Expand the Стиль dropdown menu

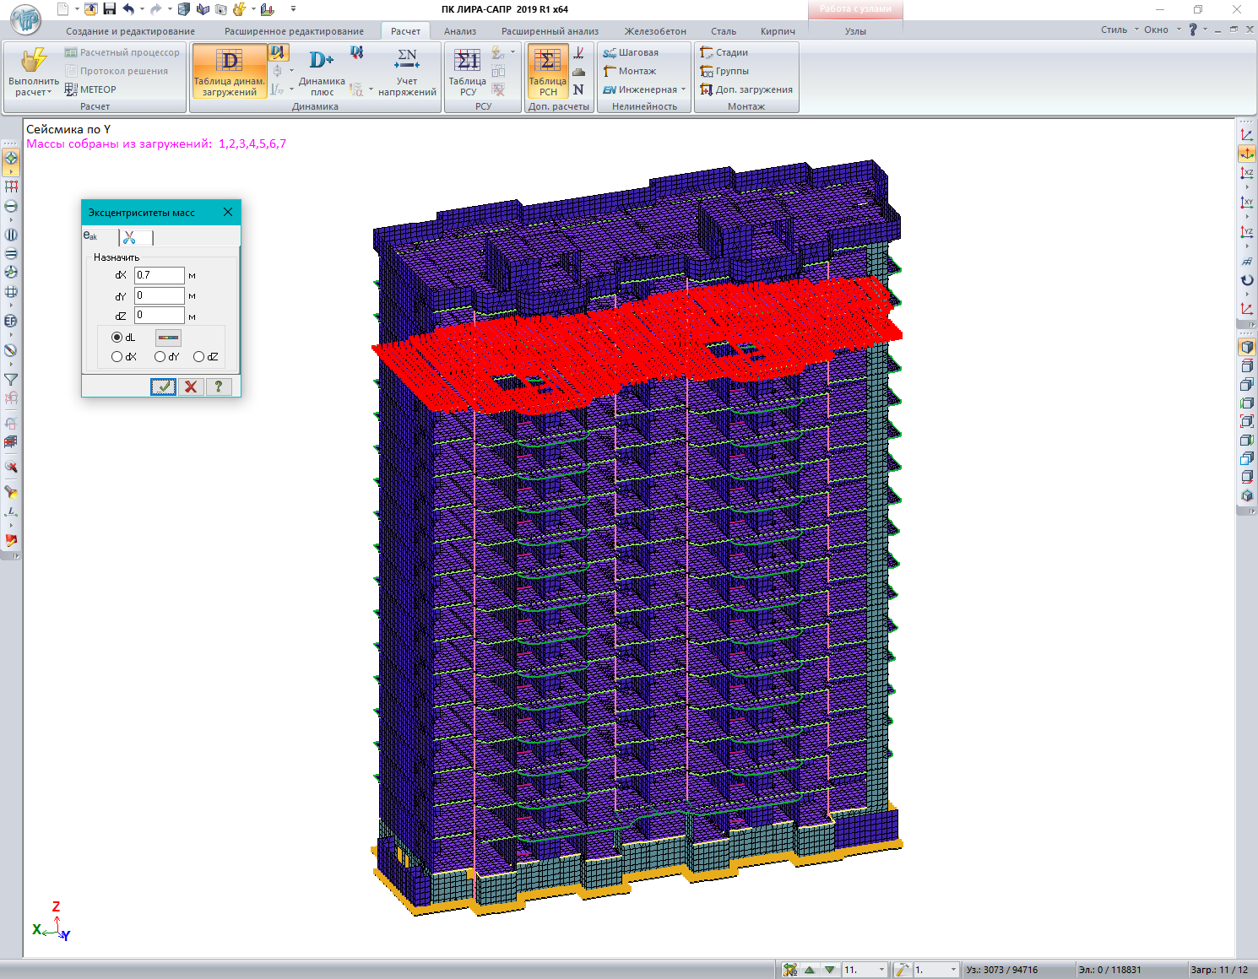pyautogui.click(x=1120, y=30)
